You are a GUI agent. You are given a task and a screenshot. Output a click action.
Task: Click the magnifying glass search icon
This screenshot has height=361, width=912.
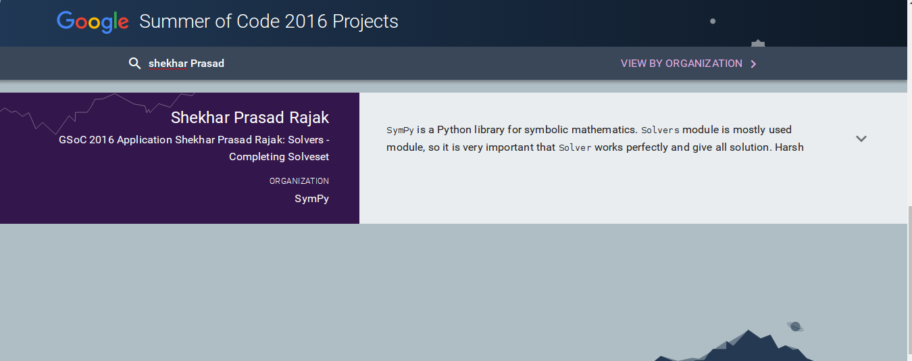134,64
